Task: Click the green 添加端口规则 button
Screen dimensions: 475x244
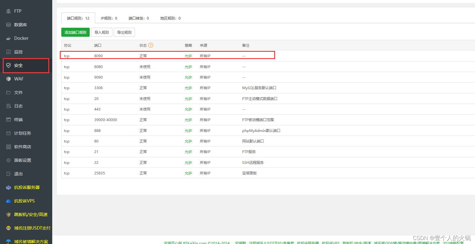Action: (x=75, y=32)
